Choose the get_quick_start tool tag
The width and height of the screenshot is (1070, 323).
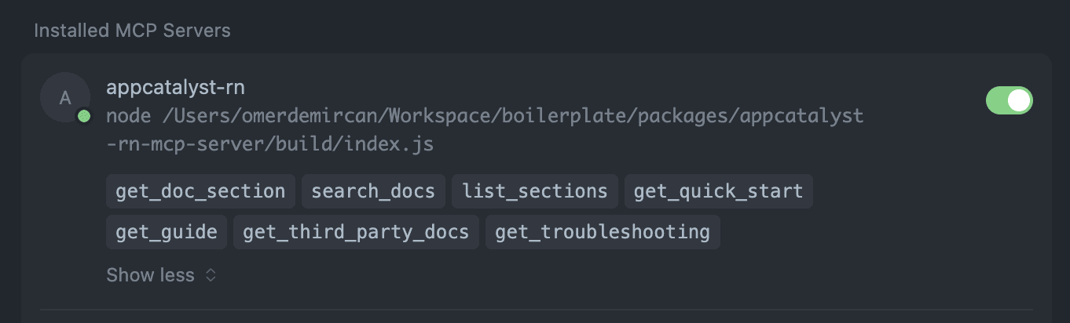pyautogui.click(x=718, y=191)
